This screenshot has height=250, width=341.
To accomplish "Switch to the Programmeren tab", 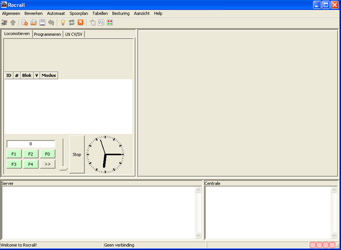I will point(47,35).
